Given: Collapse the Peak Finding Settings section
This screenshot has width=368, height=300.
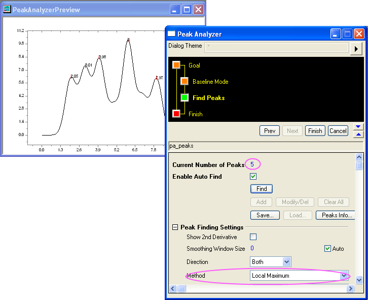Looking at the screenshot, I should pos(175,227).
